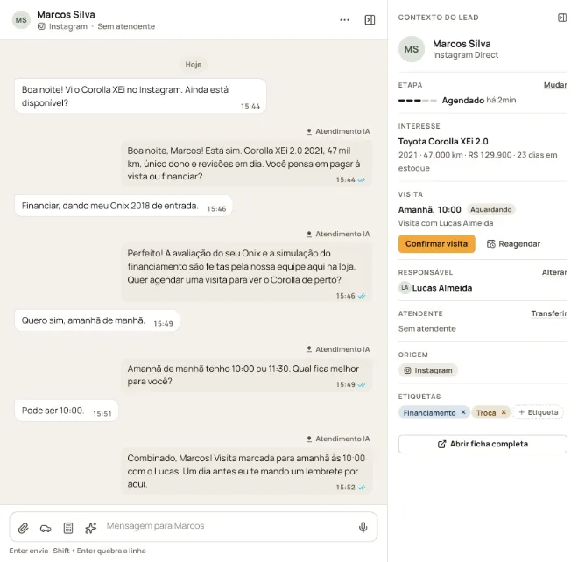Click the Aguardando status badge
578x562 pixels.
pos(491,210)
